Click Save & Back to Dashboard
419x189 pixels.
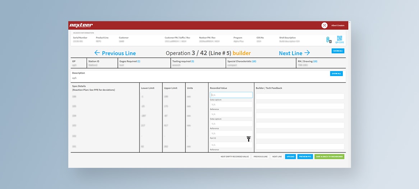(x=329, y=157)
